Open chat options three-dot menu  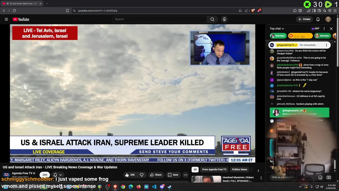coord(324,29)
